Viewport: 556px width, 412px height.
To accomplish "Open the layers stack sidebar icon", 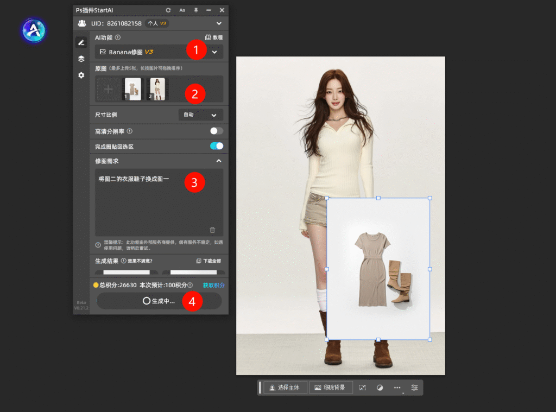I will [x=81, y=59].
